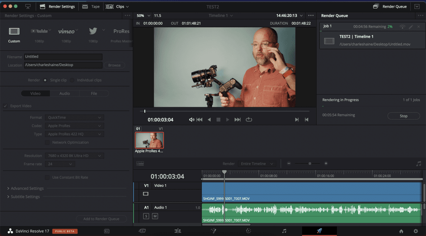This screenshot has height=236, width=426.
Task: Click the audio note icon above timeline
Action: 419,164
